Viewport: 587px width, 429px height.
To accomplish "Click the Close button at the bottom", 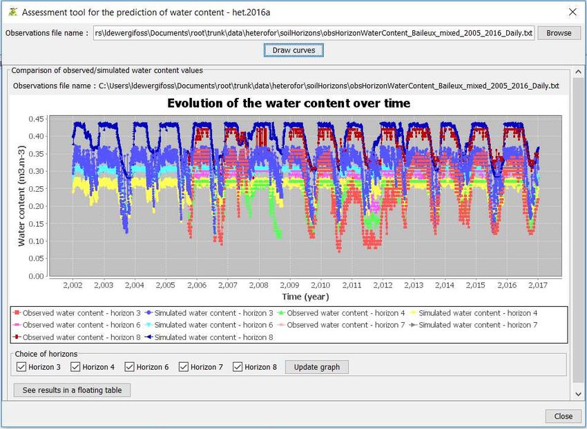I will coord(563,416).
